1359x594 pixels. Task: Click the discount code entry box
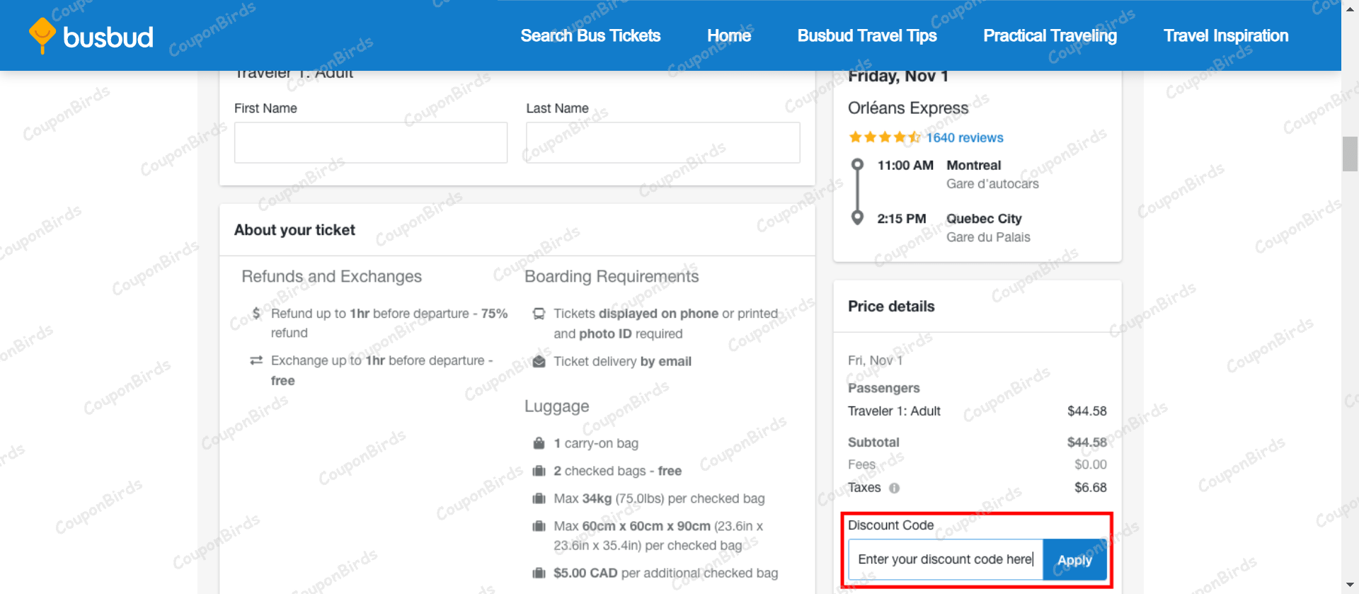(945, 559)
